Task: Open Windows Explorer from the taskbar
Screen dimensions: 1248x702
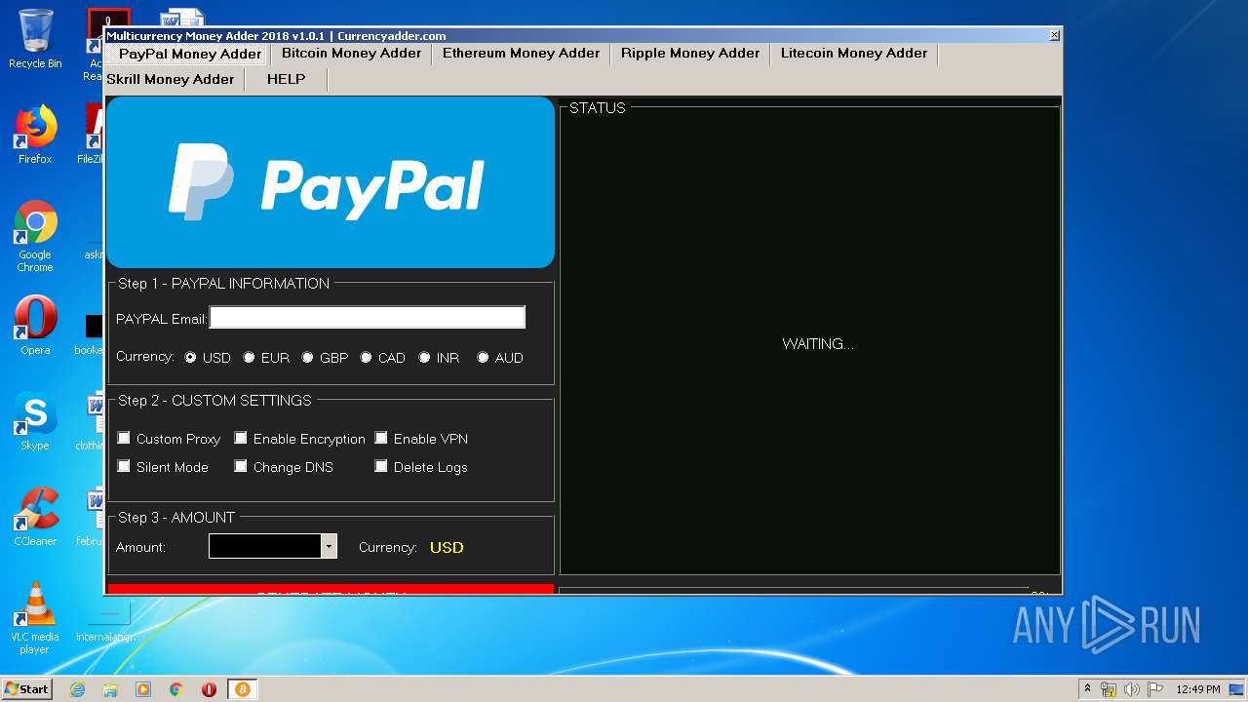Action: tap(110, 689)
